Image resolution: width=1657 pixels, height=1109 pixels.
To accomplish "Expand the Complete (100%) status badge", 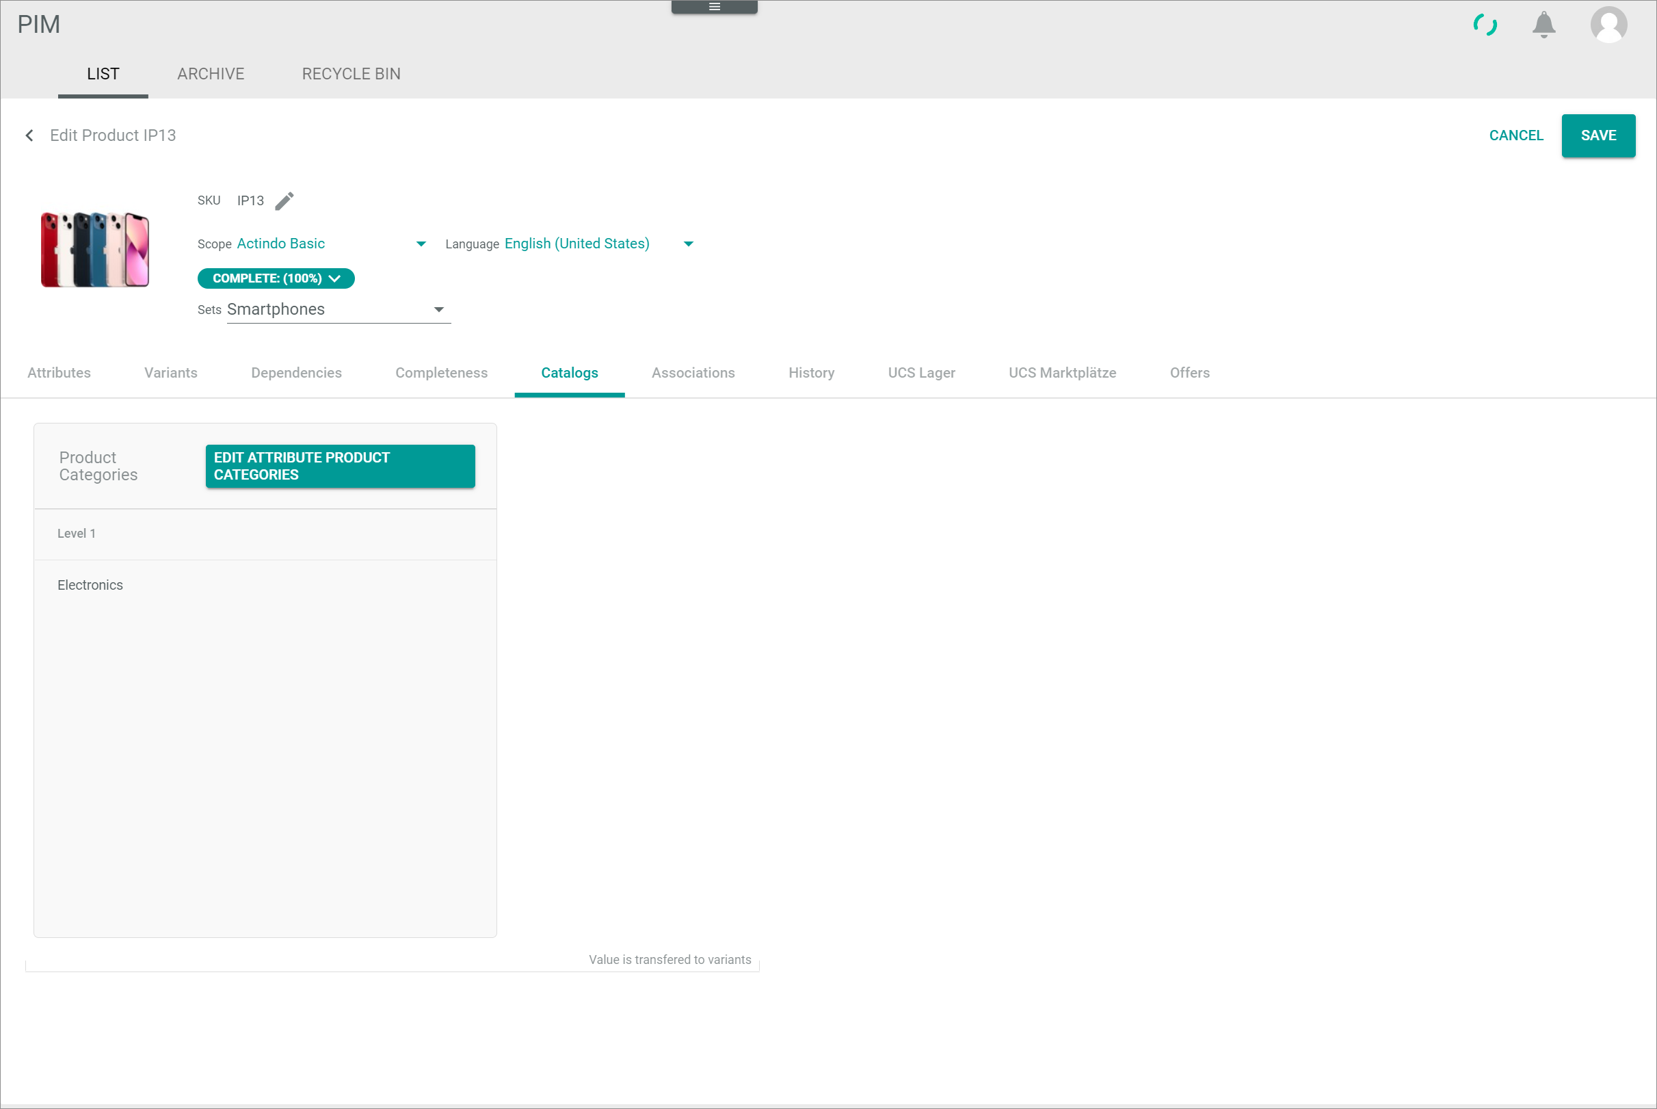I will tap(276, 278).
